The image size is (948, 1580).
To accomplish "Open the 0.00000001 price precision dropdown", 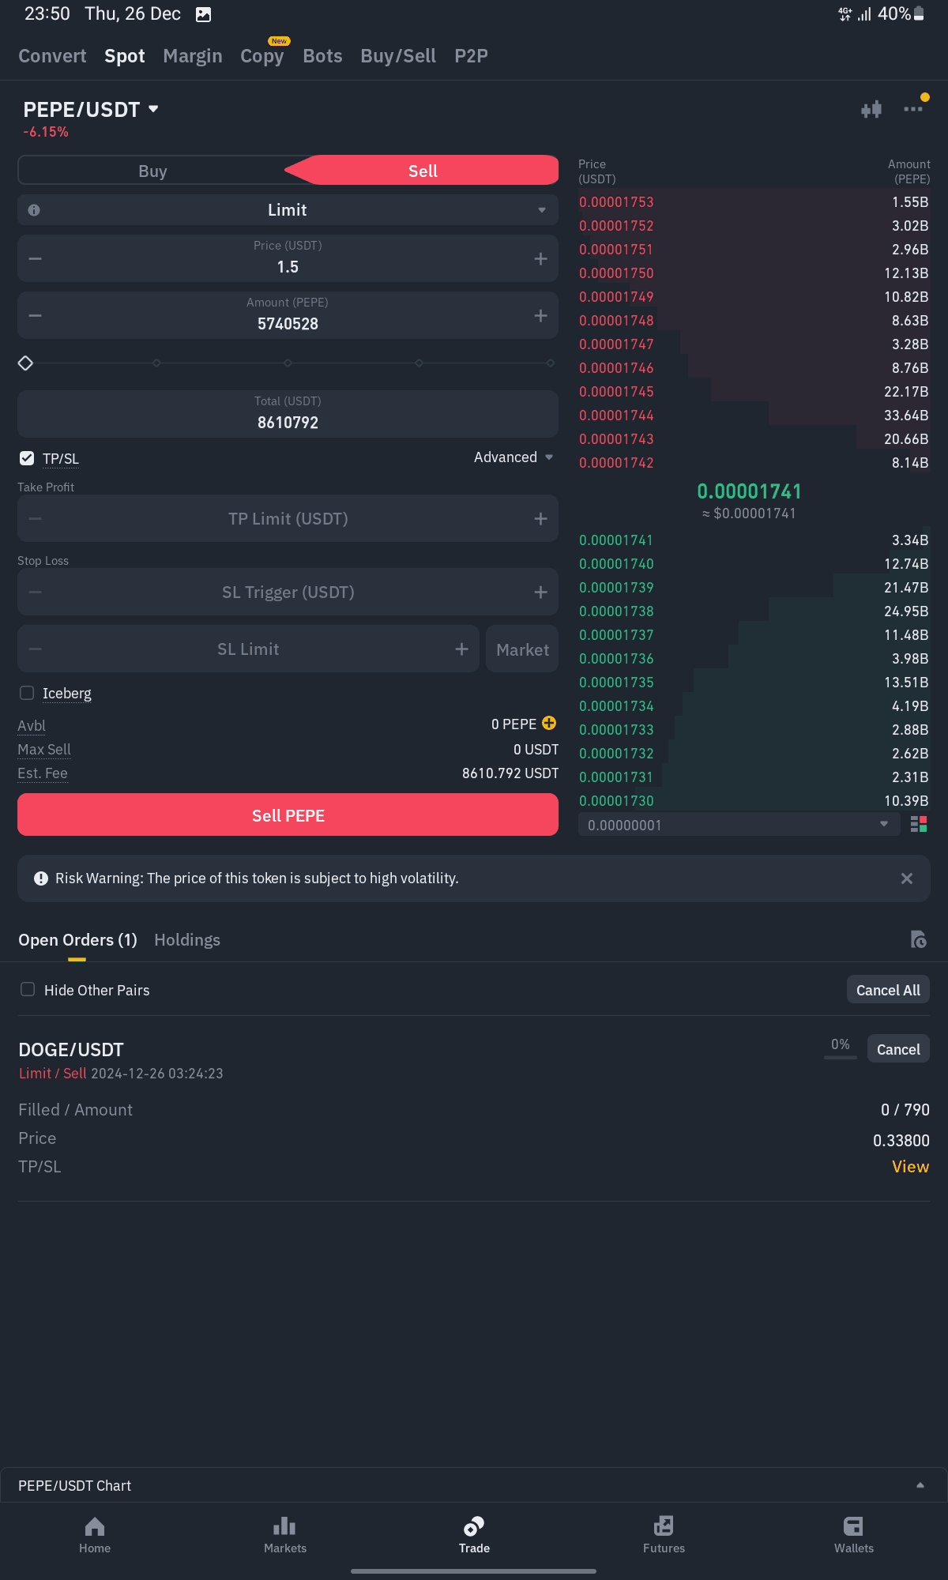I will (x=739, y=825).
